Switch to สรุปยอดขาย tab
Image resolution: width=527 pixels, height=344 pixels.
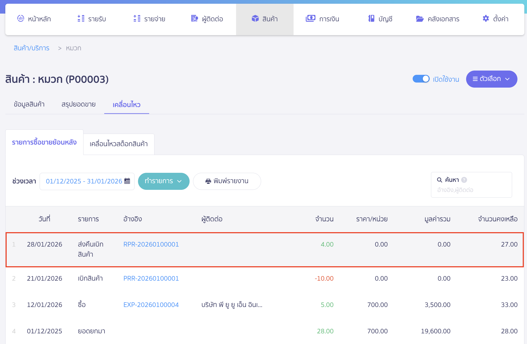[78, 104]
